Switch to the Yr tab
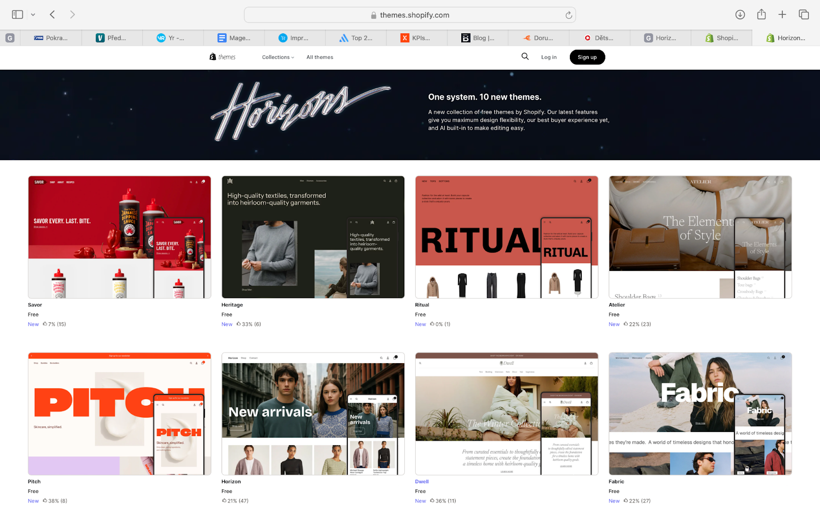Viewport: 820px width, 513px height. click(x=172, y=38)
